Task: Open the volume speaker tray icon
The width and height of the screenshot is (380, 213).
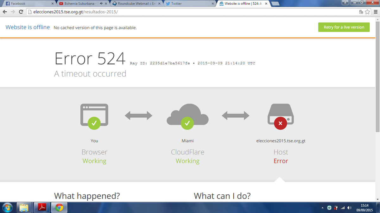Action: [x=349, y=208]
